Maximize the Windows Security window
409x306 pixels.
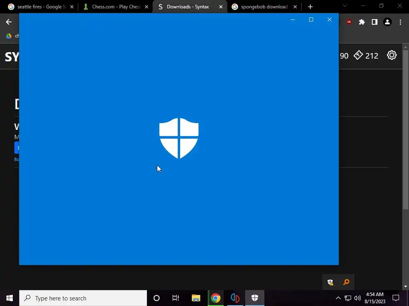click(x=311, y=20)
